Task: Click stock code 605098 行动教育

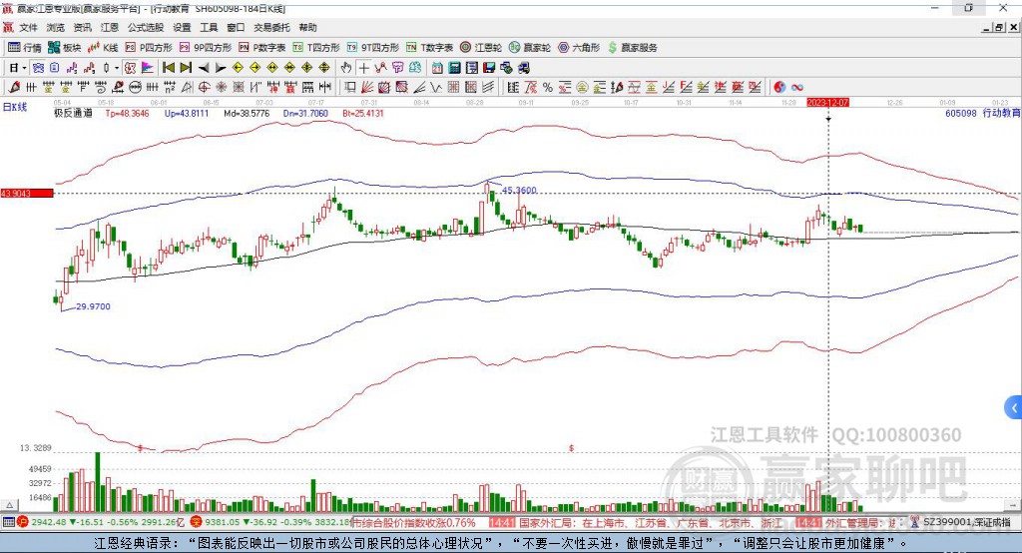Action: [x=982, y=113]
